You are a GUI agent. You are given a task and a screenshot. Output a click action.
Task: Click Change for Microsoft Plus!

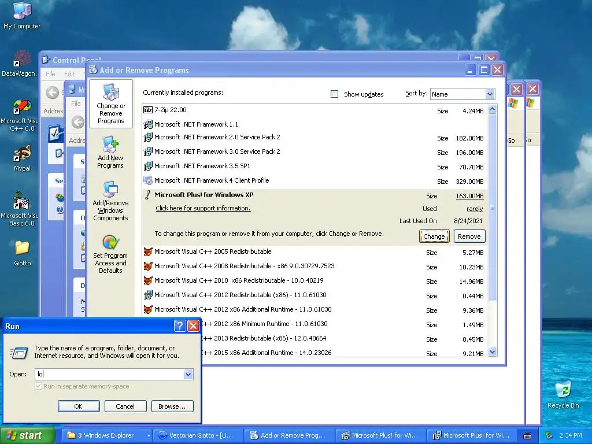pos(434,236)
